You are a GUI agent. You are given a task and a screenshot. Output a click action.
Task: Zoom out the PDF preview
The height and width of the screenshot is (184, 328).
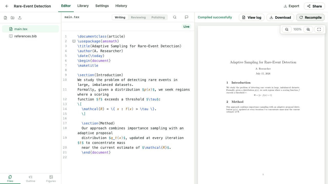pyautogui.click(x=287, y=29)
